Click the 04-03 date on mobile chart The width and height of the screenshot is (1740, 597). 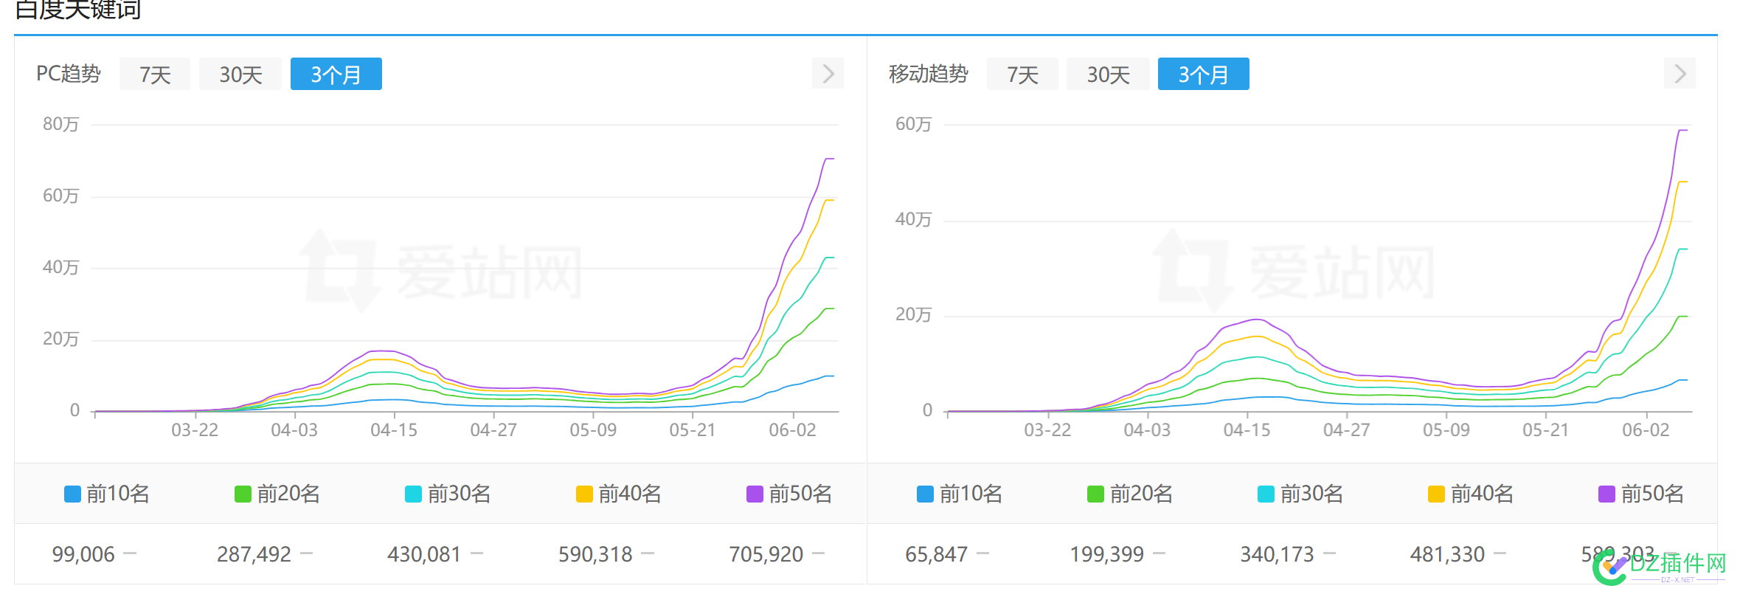click(1147, 430)
